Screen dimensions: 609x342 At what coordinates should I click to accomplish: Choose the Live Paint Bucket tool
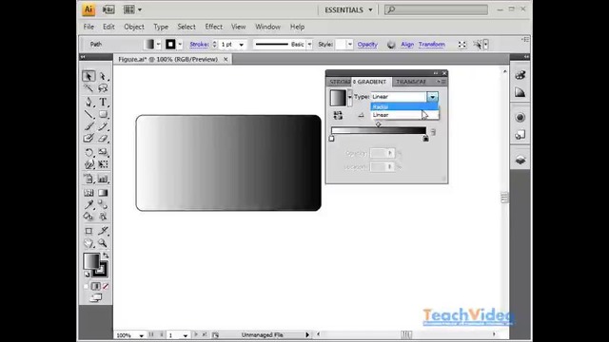click(88, 217)
